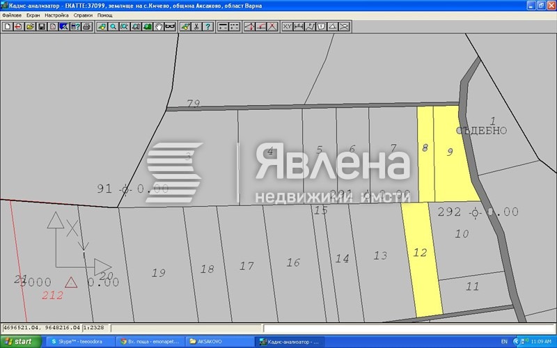Viewport: 557px width, 348px height.
Task: Click the glasses view icon
Action: pos(169,27)
